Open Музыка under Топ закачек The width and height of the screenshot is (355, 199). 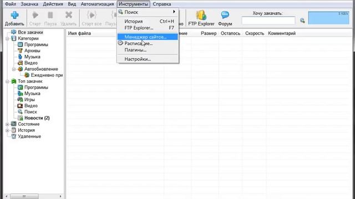32,93
